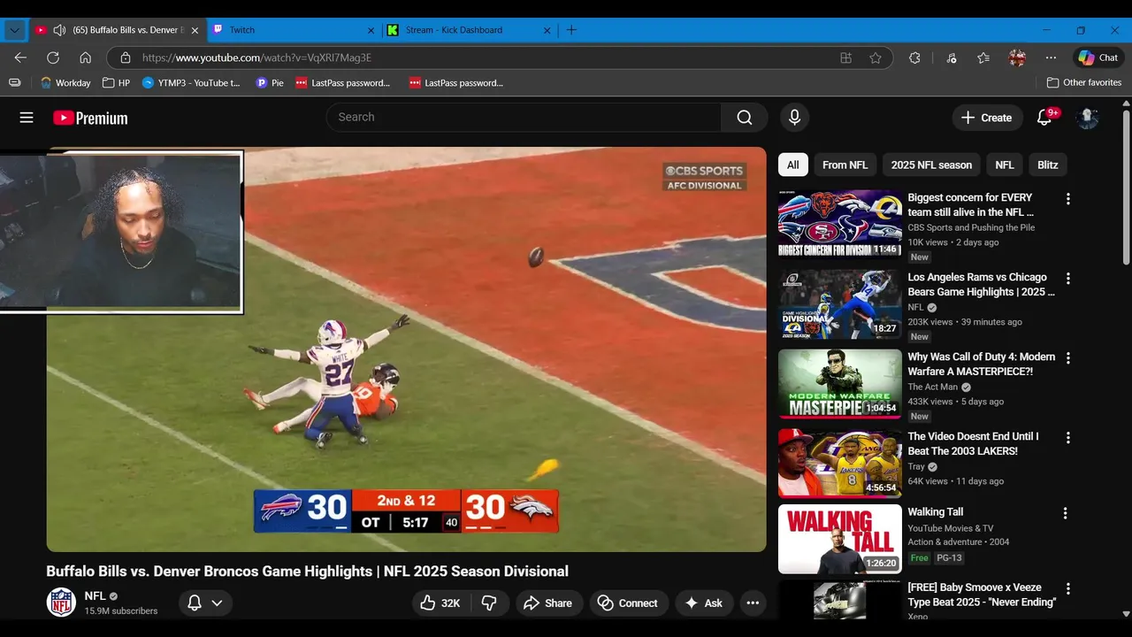Open the tab actions dropdown in the title bar
This screenshot has height=637, width=1132.
point(14,30)
